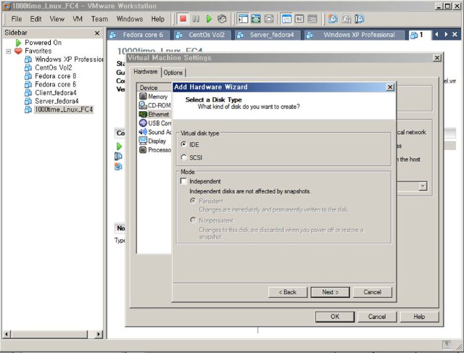Click the Back button in wizard

(288, 292)
